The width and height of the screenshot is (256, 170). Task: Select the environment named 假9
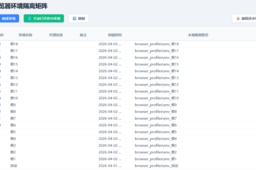(x=13, y=105)
